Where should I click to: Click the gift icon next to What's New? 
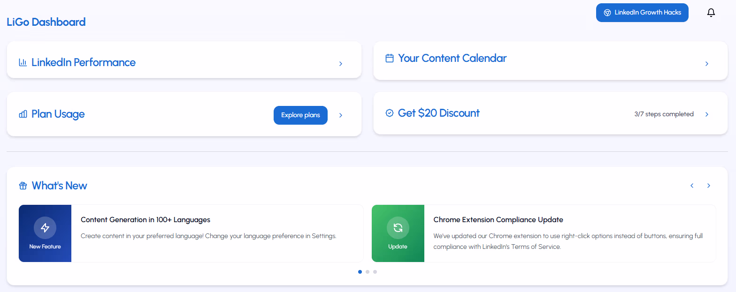point(23,186)
